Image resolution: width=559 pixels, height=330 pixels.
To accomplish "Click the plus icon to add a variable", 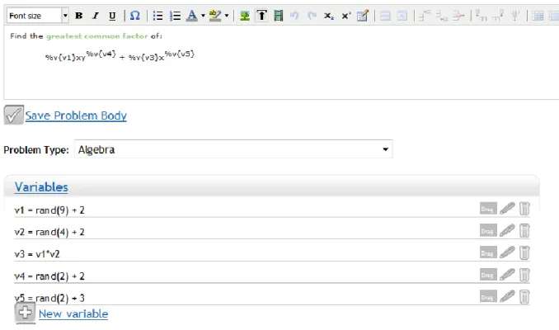I will point(25,313).
